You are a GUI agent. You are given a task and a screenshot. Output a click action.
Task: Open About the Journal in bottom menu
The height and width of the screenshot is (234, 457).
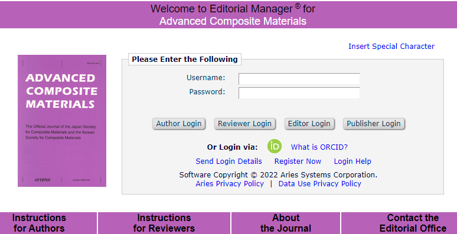[286, 223]
